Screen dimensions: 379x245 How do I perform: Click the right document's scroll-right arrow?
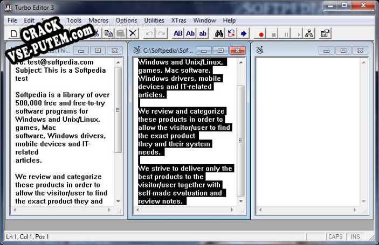coord(355,210)
